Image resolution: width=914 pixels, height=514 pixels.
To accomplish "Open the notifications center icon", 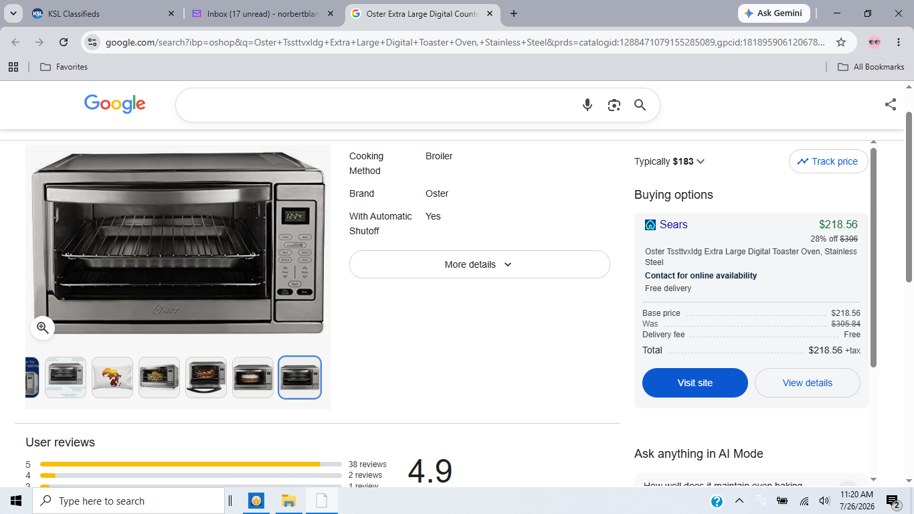I will click(x=893, y=501).
